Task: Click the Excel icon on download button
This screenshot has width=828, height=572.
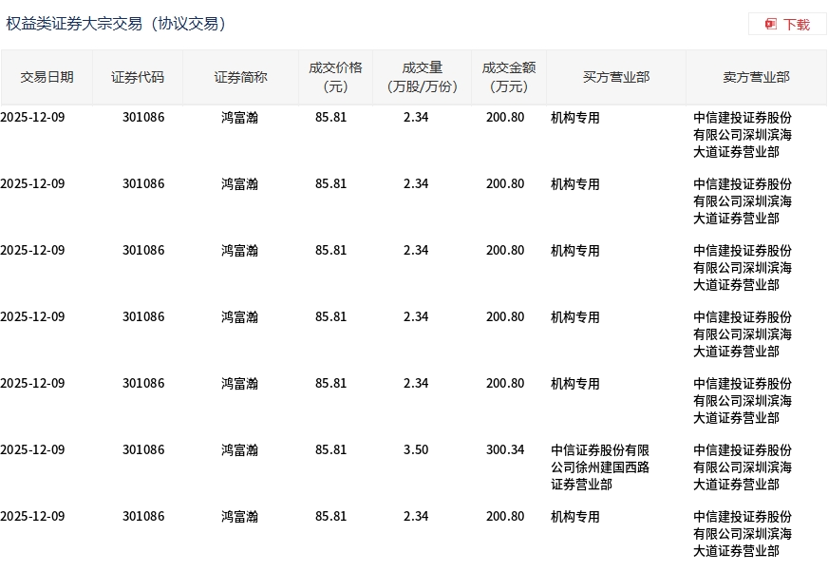Action: (770, 25)
